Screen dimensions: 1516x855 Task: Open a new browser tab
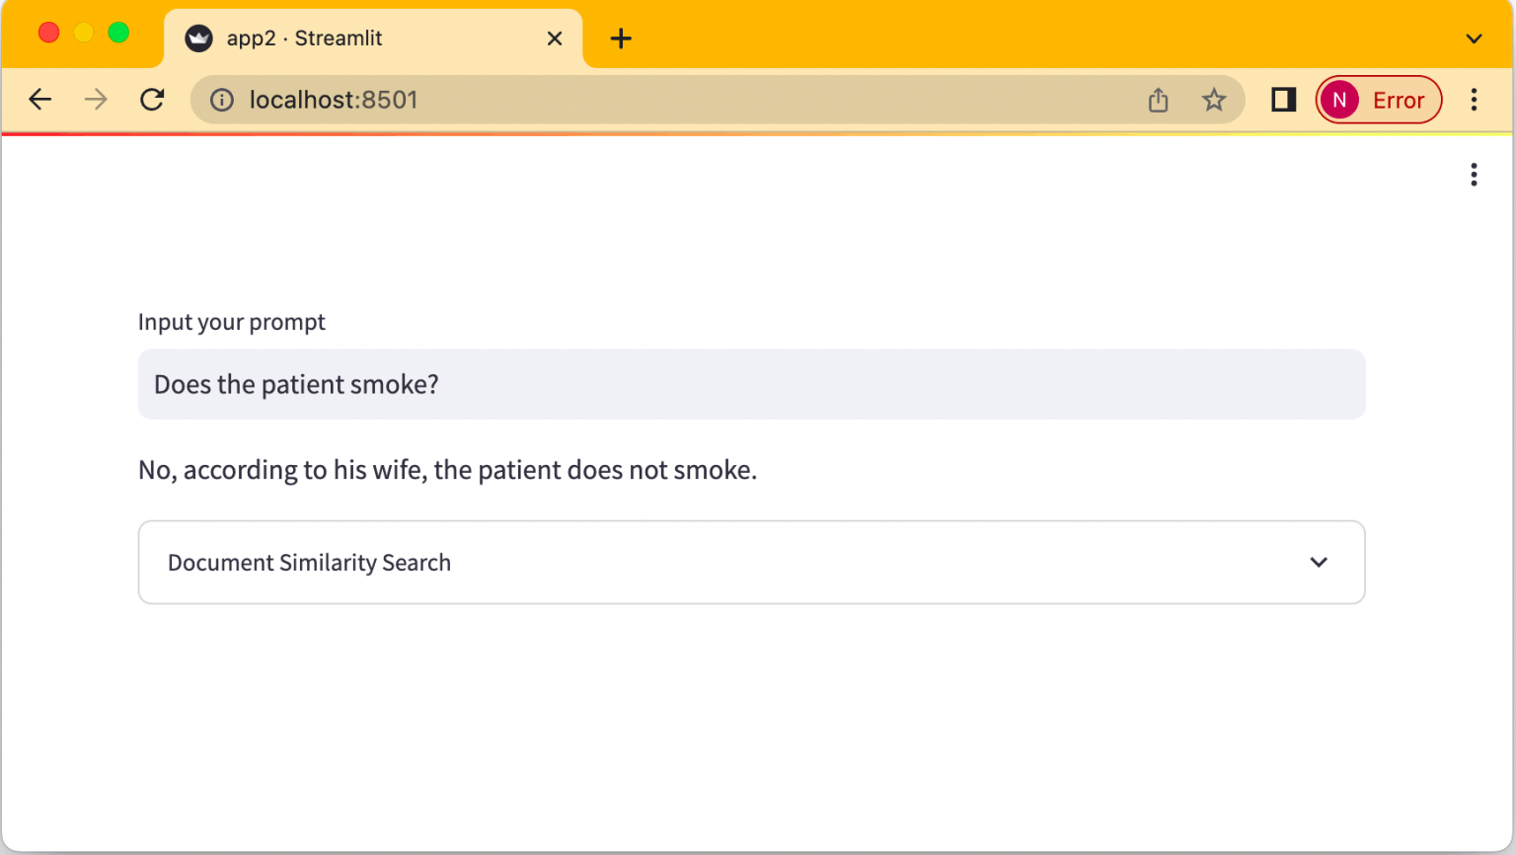(x=621, y=39)
